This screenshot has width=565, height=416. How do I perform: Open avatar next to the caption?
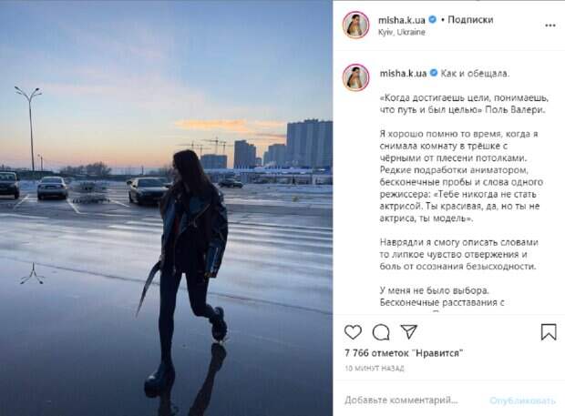pos(356,77)
